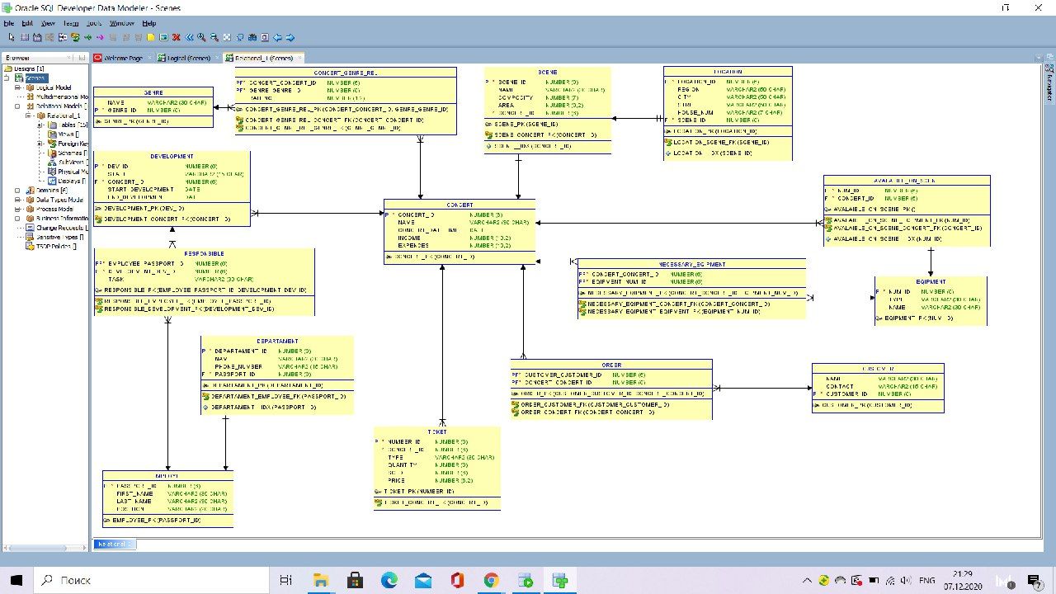Click the ORDER table title
The height and width of the screenshot is (594, 1056).
(611, 365)
